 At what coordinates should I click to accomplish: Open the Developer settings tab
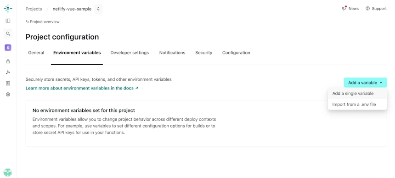(x=130, y=53)
